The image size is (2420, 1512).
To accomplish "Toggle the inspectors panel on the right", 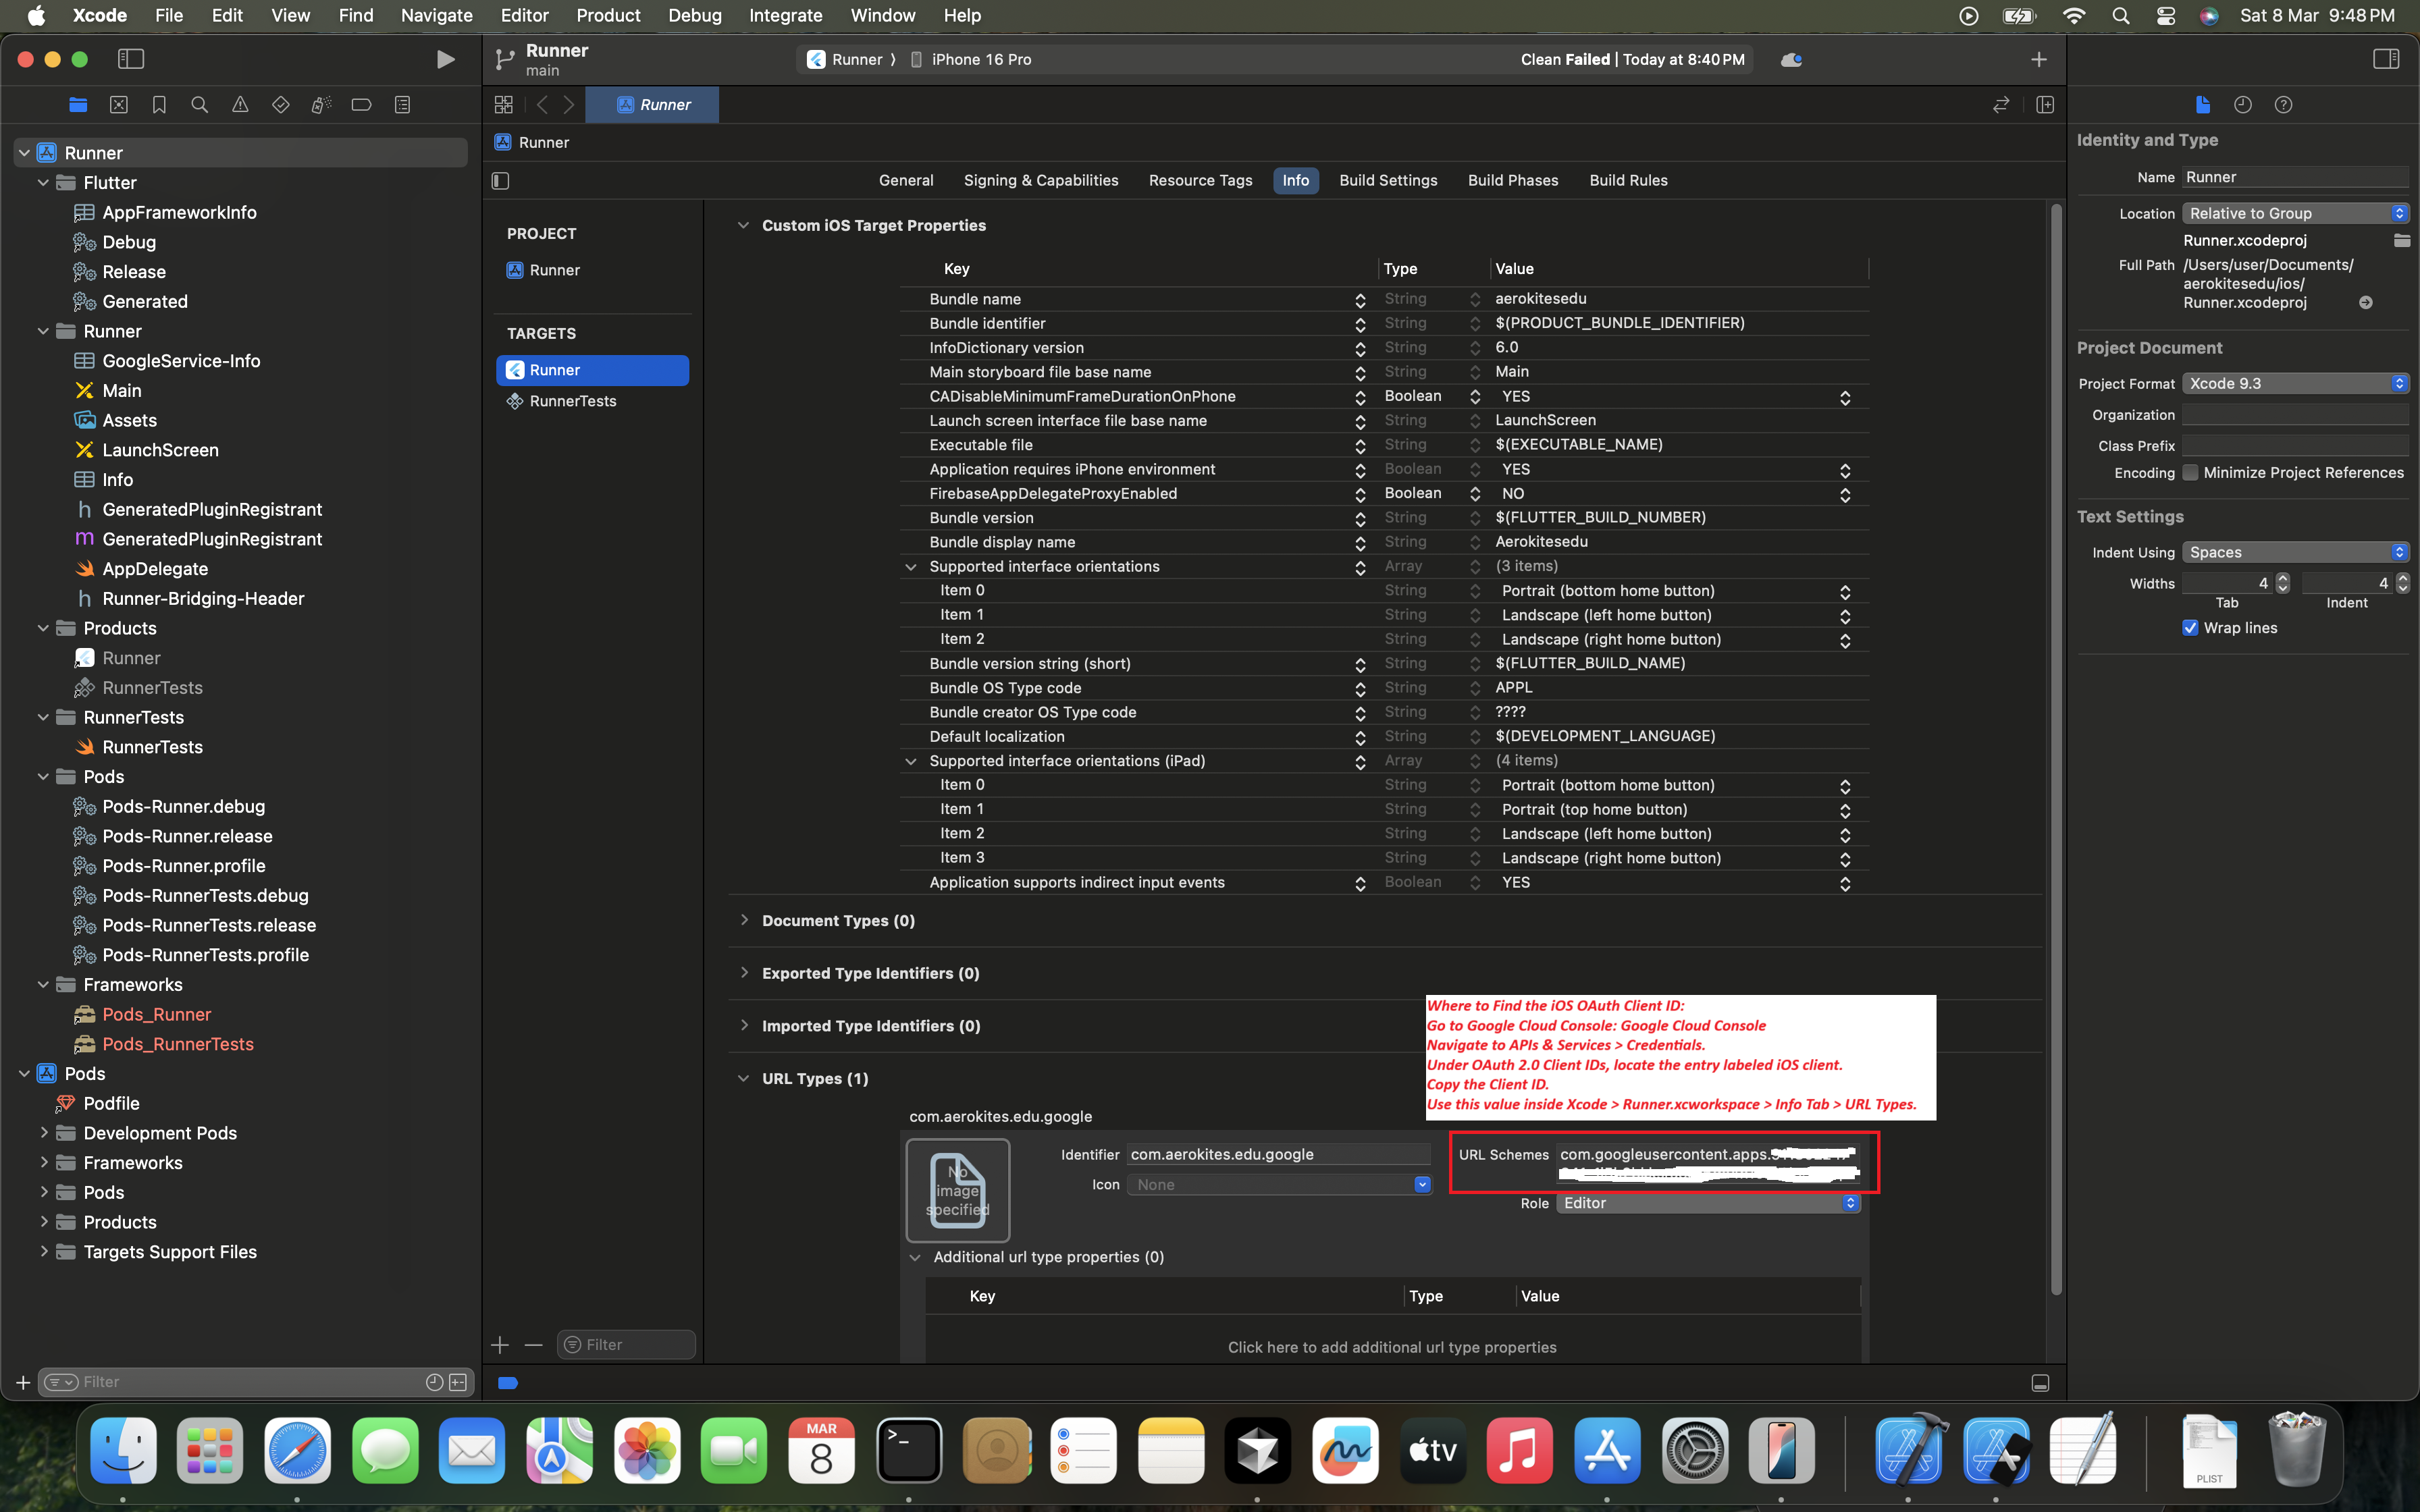I will point(2386,60).
